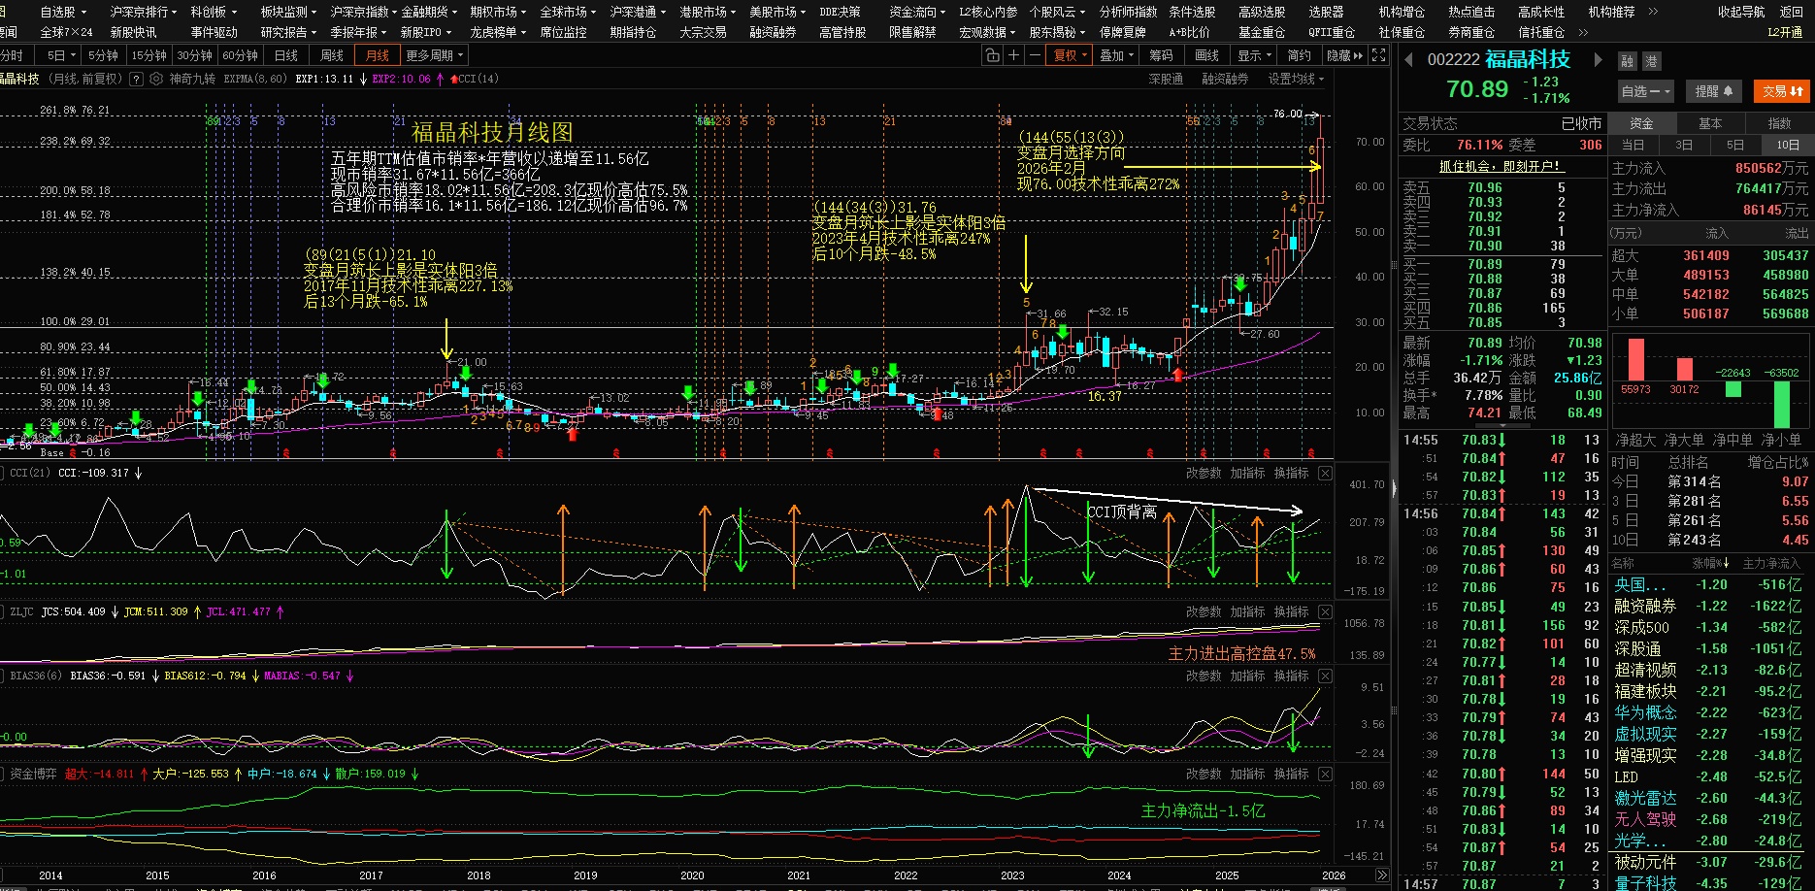The width and height of the screenshot is (1815, 891).
Task: Switch to 周线 weekly period
Action: pos(332,55)
